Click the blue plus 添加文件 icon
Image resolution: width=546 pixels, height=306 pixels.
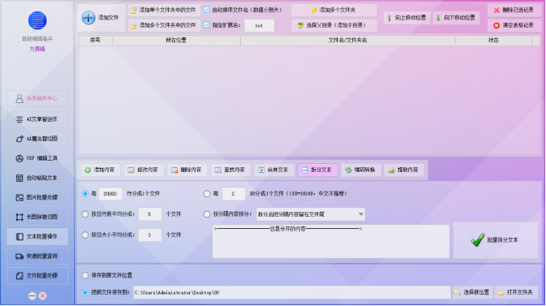point(88,18)
